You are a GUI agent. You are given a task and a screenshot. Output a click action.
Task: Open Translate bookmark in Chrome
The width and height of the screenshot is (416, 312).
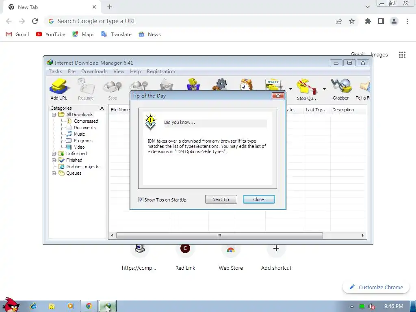(x=116, y=35)
